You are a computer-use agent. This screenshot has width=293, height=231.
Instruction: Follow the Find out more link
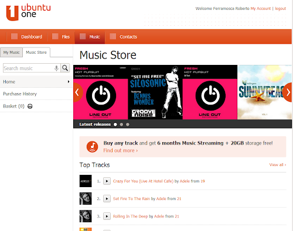[121, 150]
